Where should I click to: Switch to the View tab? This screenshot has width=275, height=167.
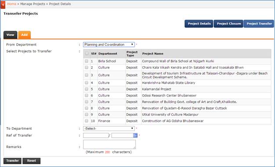tap(11, 35)
